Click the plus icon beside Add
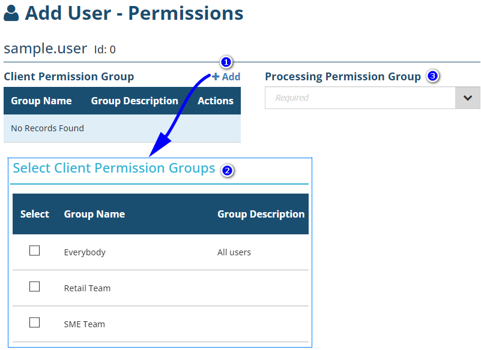This screenshot has width=481, height=350. [x=216, y=77]
